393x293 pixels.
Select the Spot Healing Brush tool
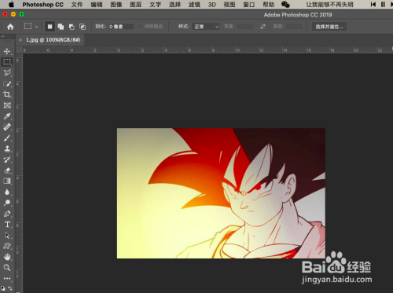[7, 127]
